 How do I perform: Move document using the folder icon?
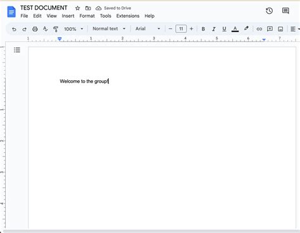click(x=88, y=8)
